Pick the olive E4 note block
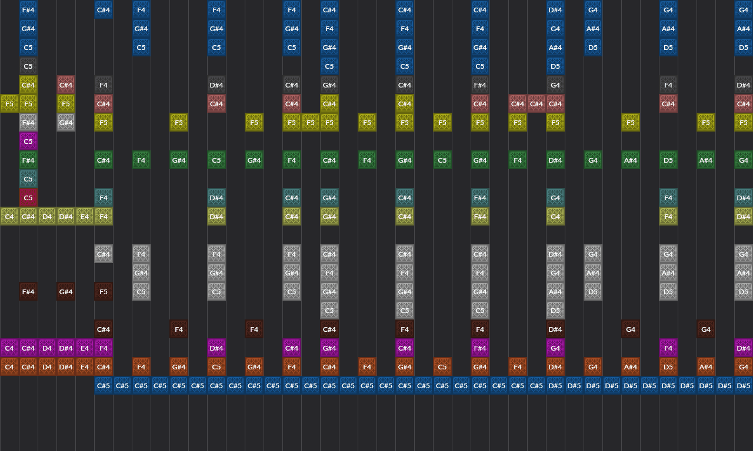This screenshot has width=753, height=451. [x=85, y=217]
